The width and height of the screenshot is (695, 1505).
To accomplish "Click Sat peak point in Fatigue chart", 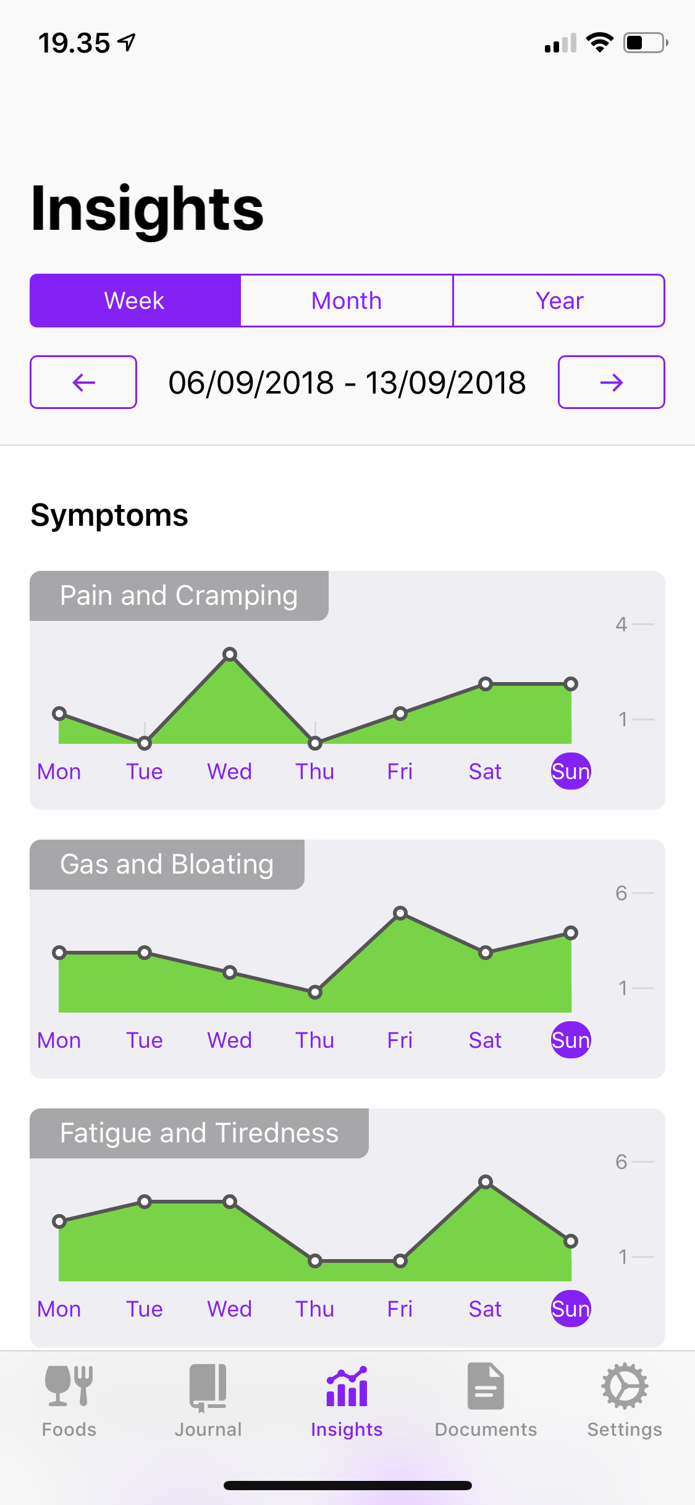I will point(486,1182).
